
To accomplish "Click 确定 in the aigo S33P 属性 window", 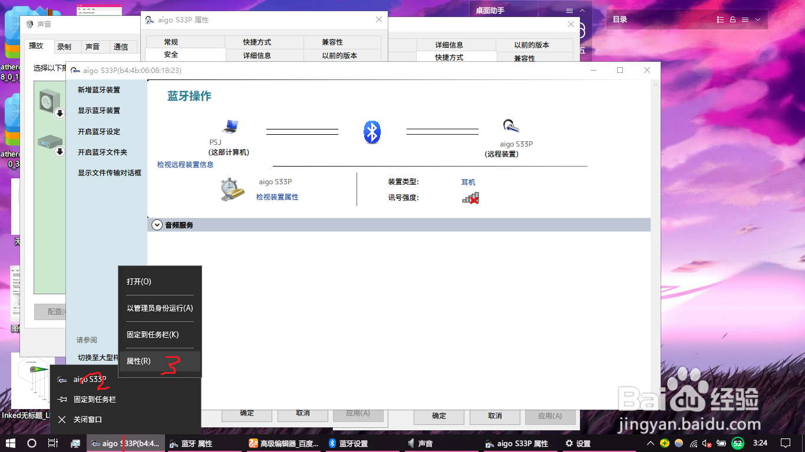I will [x=247, y=413].
